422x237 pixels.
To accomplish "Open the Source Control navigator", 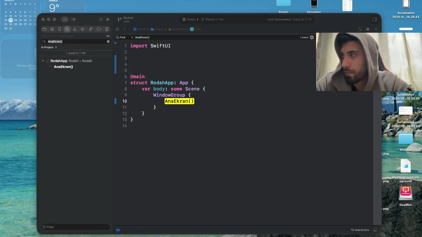I will pos(52,29).
